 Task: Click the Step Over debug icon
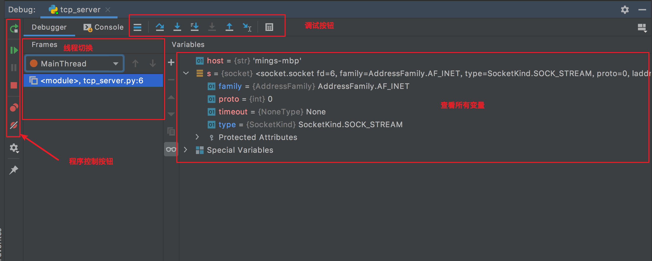click(x=160, y=27)
